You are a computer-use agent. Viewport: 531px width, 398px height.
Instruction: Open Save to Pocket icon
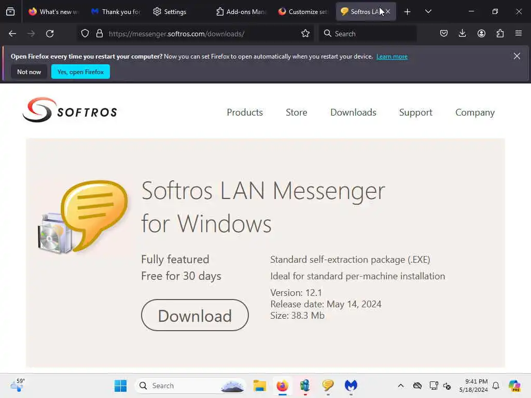pos(444,34)
